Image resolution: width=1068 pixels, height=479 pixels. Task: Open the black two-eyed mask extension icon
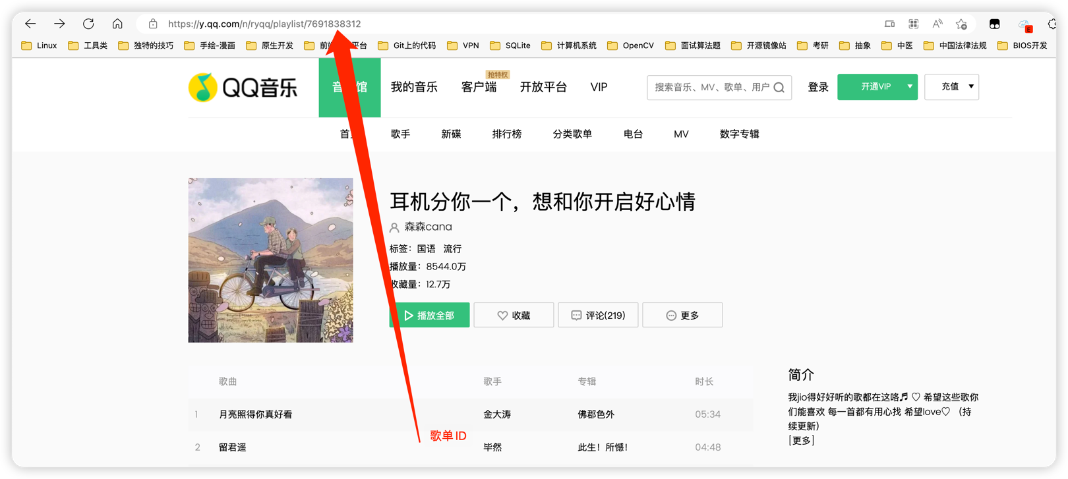point(994,24)
